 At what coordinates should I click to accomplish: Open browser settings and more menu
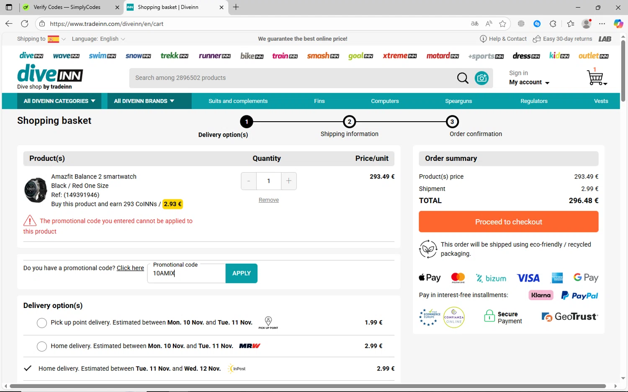click(x=602, y=24)
